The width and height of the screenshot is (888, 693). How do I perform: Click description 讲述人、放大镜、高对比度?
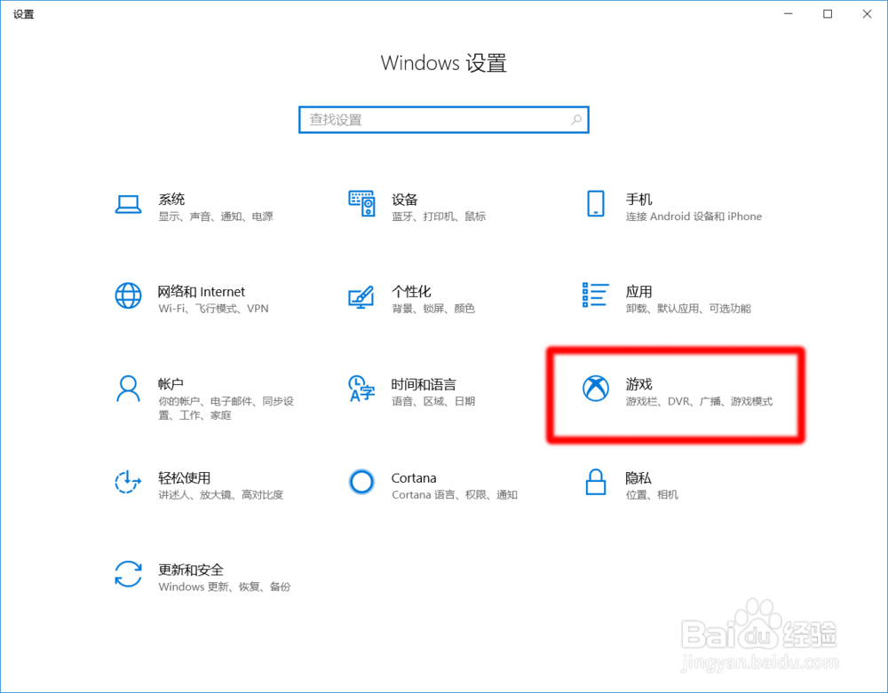pos(221,495)
